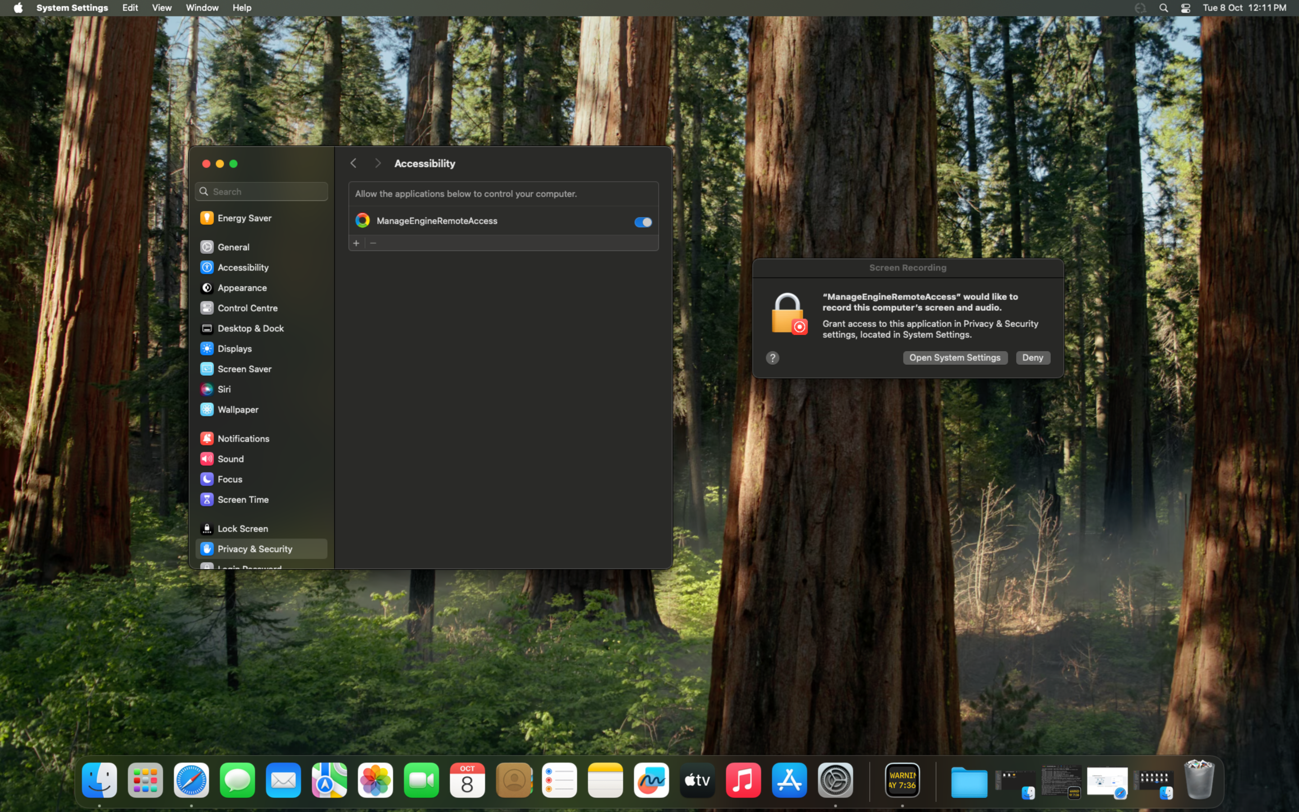The image size is (1299, 812).
Task: Click Deny on the Screen Recording prompt
Action: coord(1032,358)
